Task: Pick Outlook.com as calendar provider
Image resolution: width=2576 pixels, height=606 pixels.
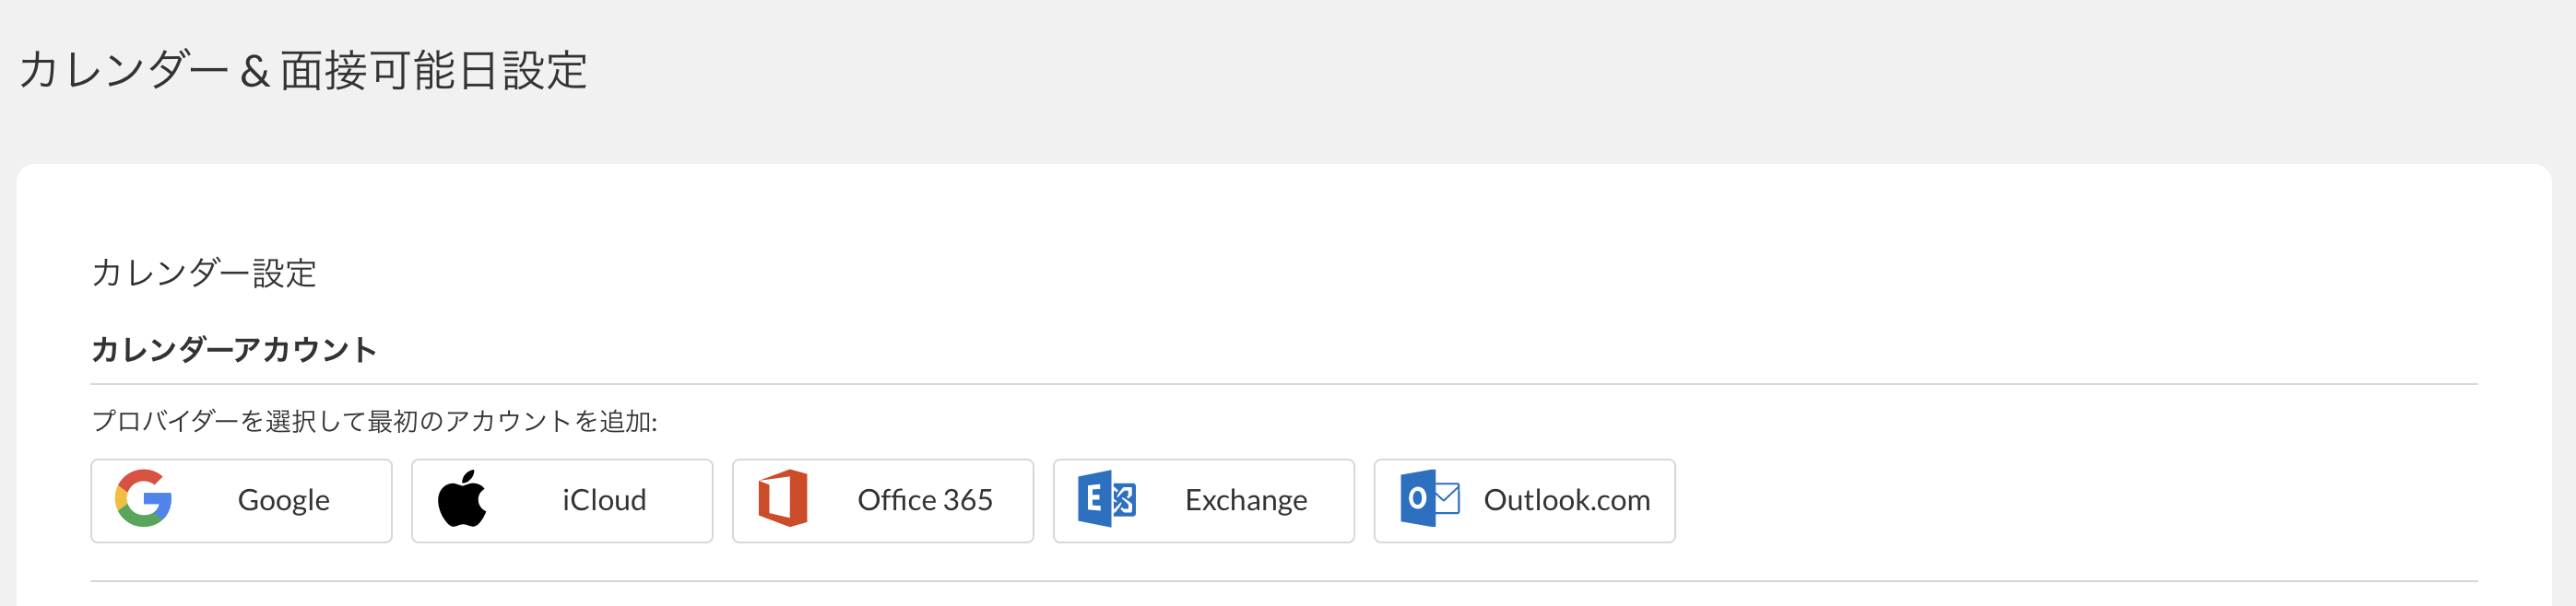Action: click(x=1525, y=500)
